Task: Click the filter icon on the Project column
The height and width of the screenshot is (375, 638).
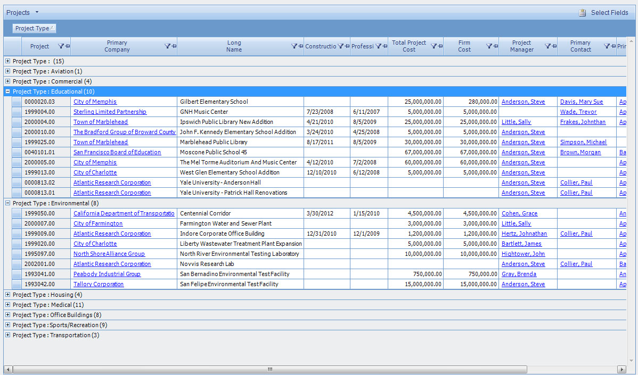Action: pyautogui.click(x=60, y=46)
